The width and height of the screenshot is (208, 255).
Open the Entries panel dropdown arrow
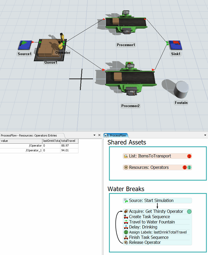[95, 135]
